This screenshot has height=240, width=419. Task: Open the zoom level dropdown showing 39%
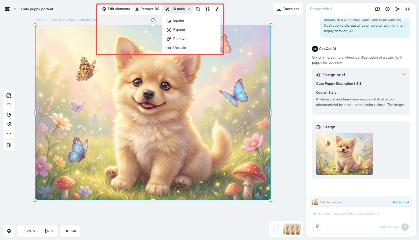tap(28, 231)
